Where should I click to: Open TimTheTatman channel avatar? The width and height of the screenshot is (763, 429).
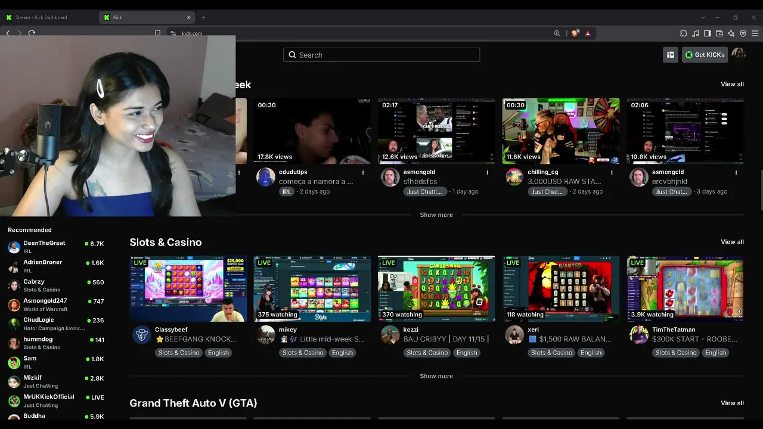(638, 334)
